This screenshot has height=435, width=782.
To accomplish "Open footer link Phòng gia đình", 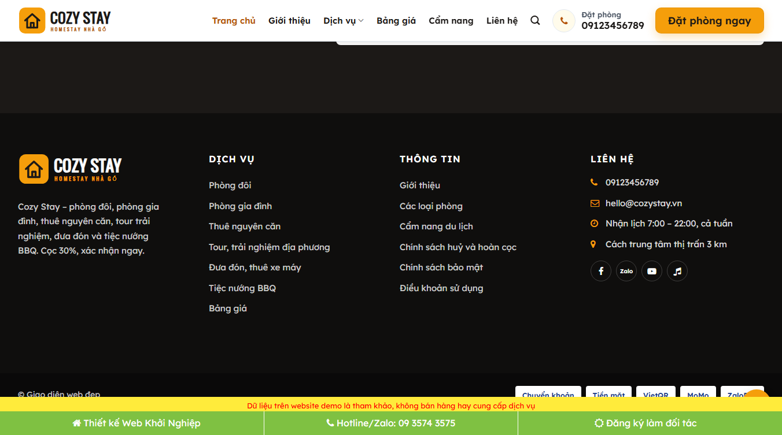I will tap(241, 206).
